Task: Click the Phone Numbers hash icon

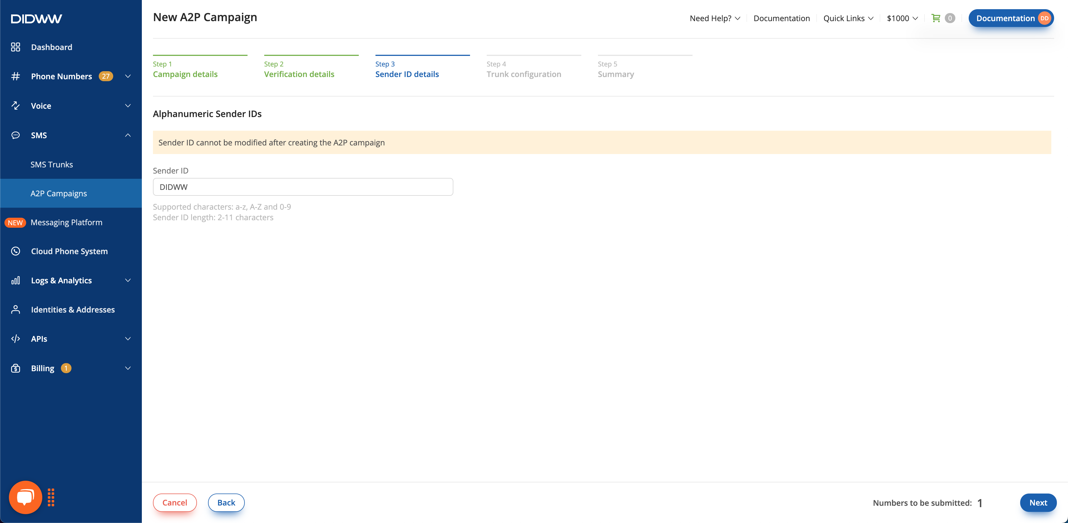Action: point(15,76)
